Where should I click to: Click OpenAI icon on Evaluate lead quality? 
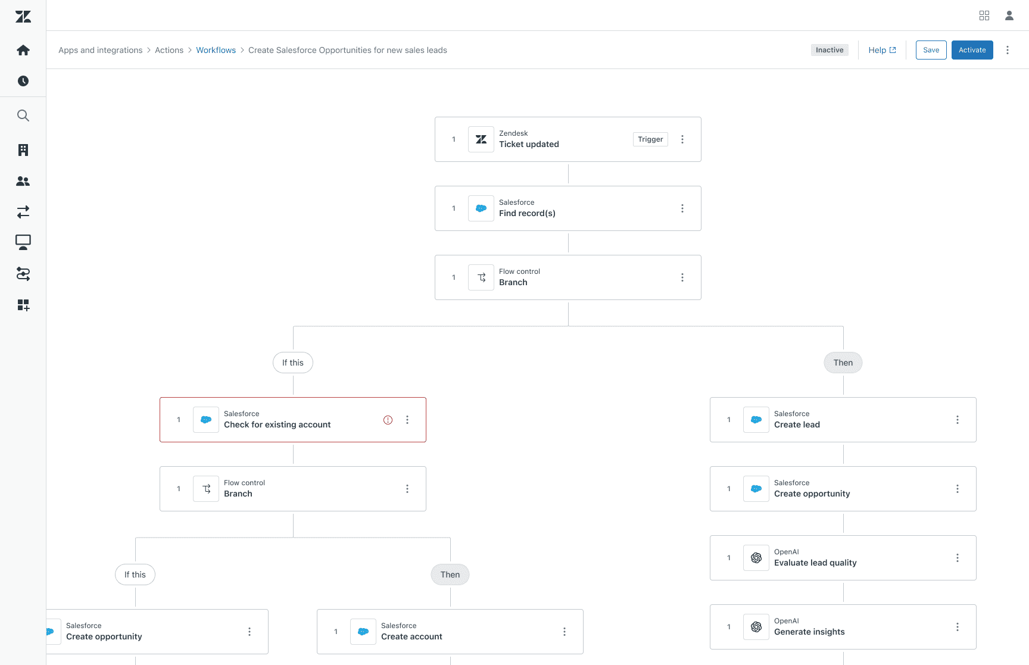756,558
